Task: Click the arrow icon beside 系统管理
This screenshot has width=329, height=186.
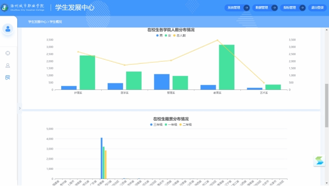Action: point(246,8)
